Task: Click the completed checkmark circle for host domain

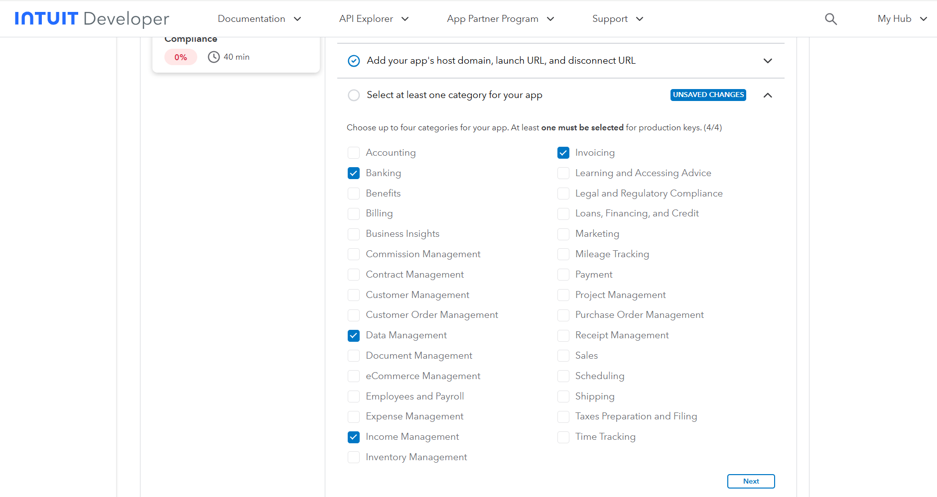Action: [354, 61]
